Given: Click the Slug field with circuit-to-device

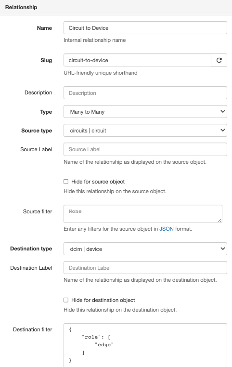Looking at the screenshot, I should [137, 60].
